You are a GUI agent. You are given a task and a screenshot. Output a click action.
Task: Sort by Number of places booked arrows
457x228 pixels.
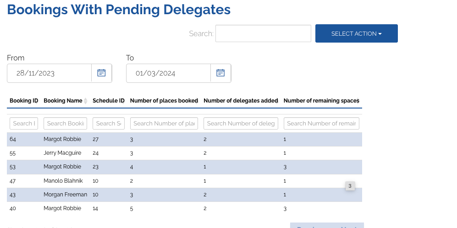pyautogui.click(x=199, y=101)
